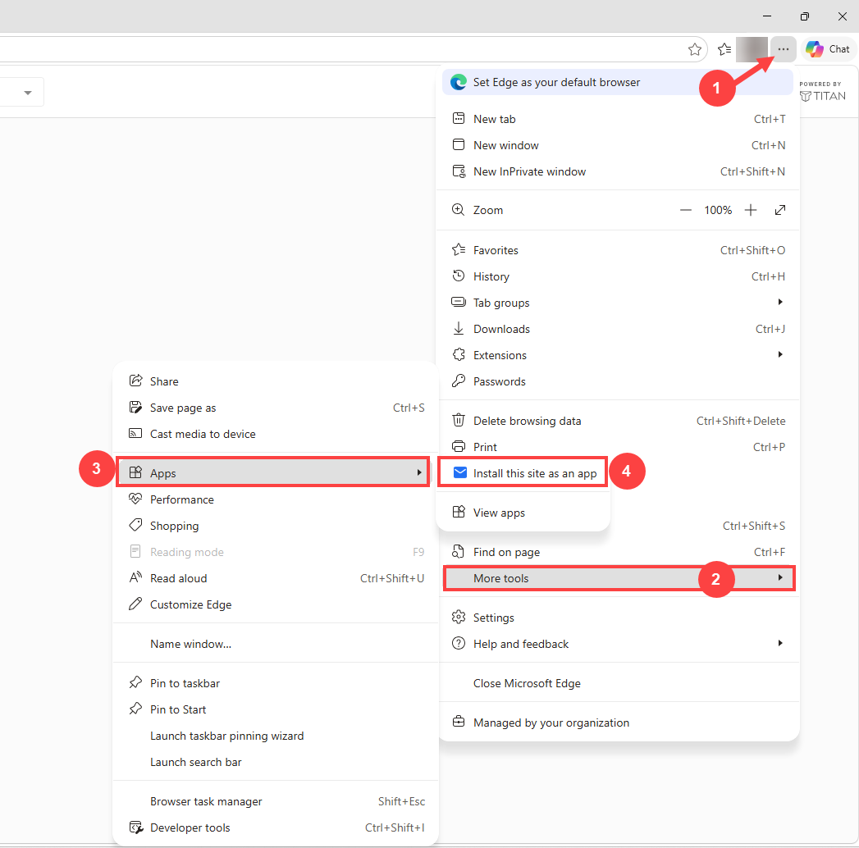Expand the Apps submenu
The height and width of the screenshot is (848, 859).
(273, 473)
